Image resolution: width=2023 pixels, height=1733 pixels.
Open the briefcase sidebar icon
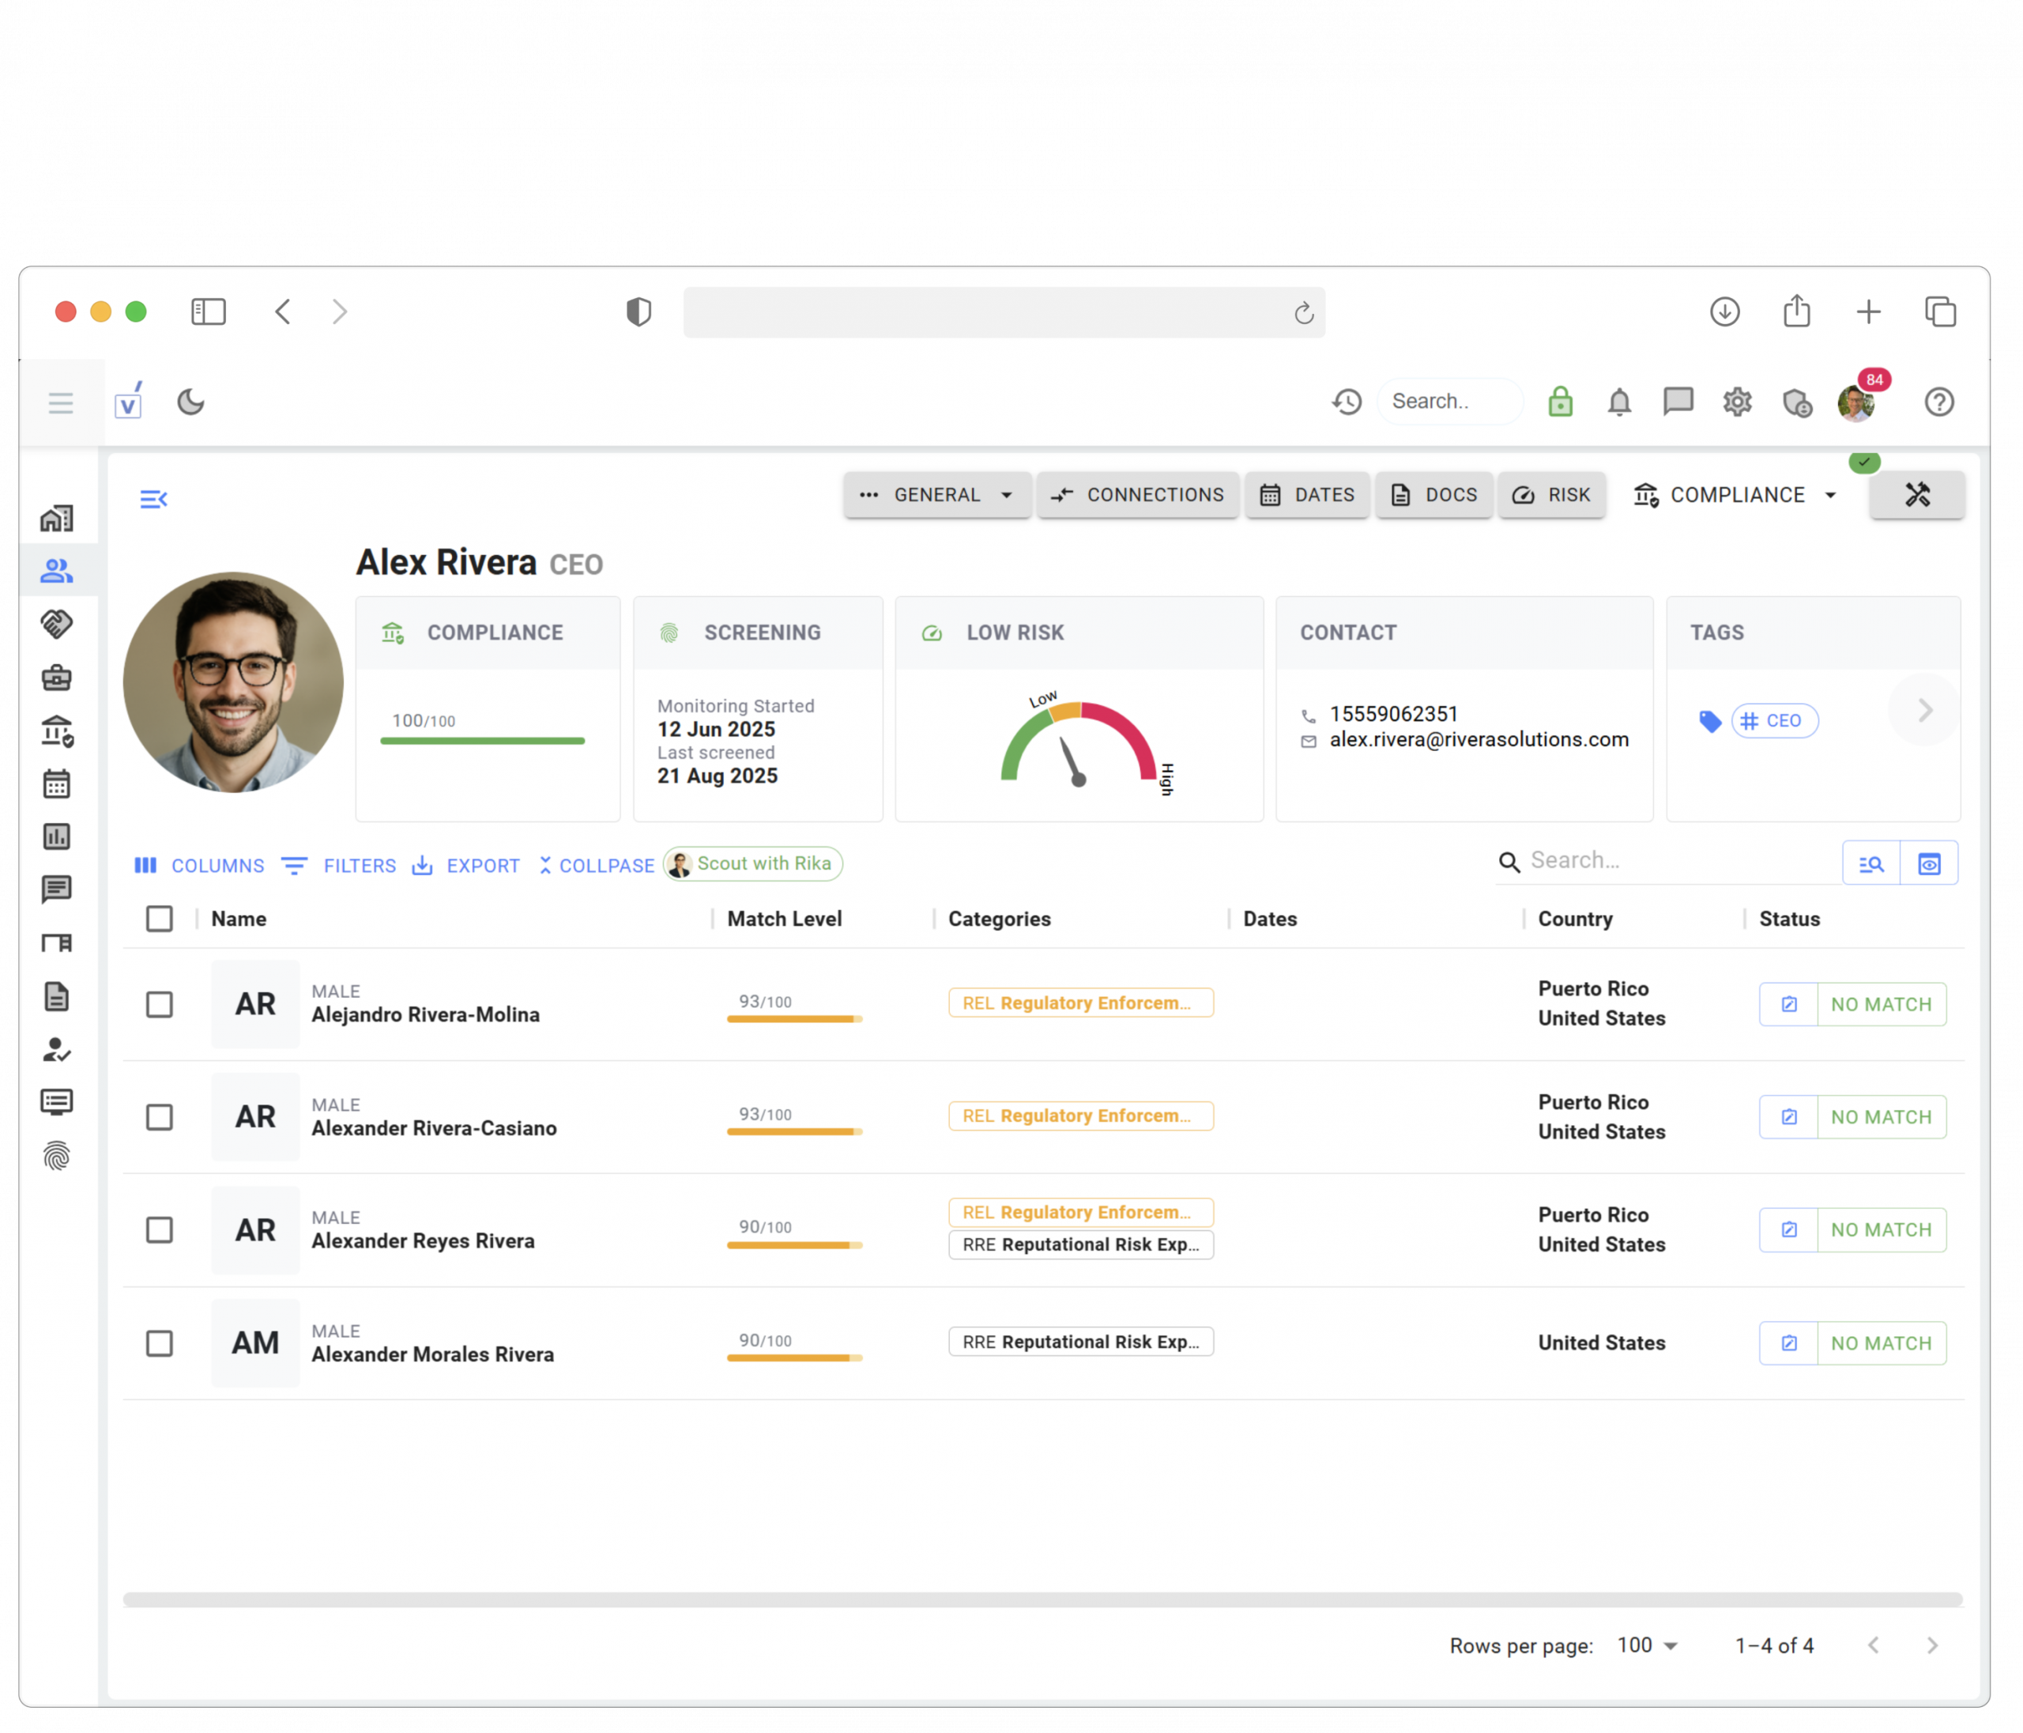(x=57, y=677)
